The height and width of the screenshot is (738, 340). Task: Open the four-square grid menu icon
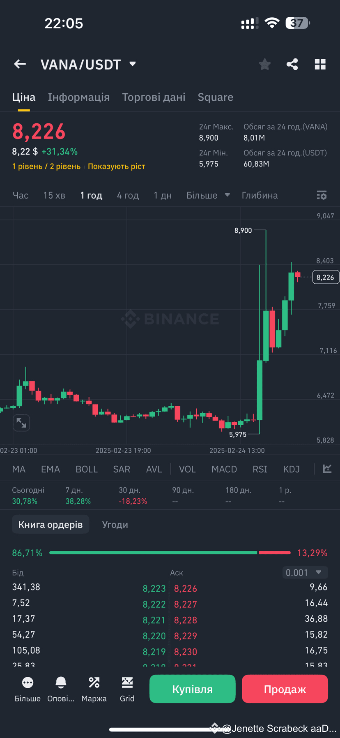coord(320,64)
